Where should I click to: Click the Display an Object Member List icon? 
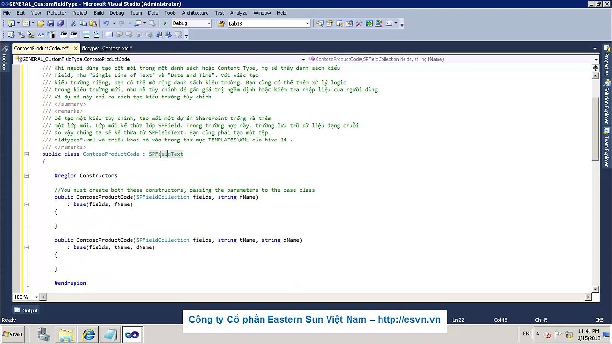coord(11,35)
